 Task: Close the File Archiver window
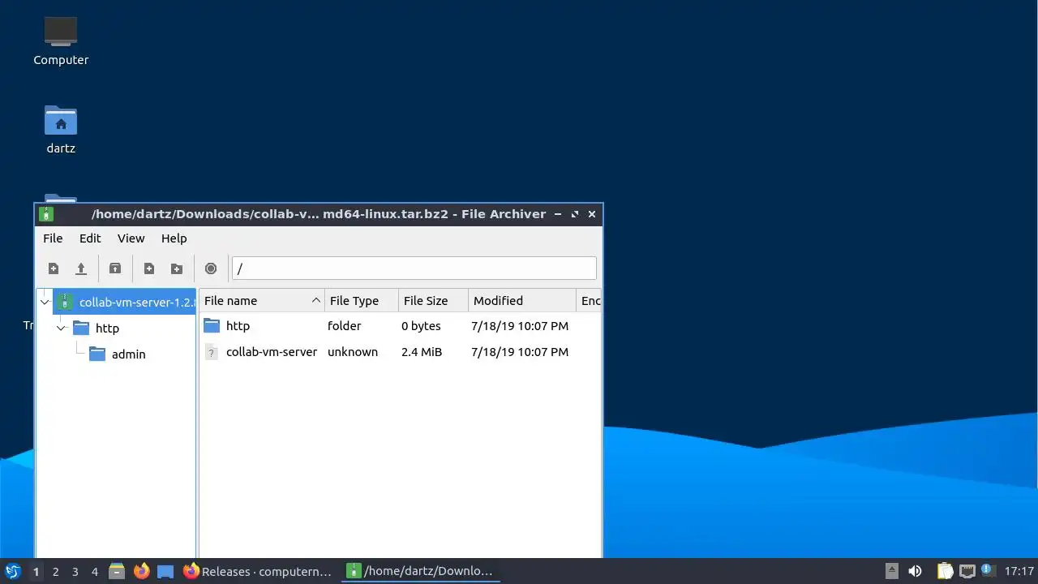(x=592, y=214)
